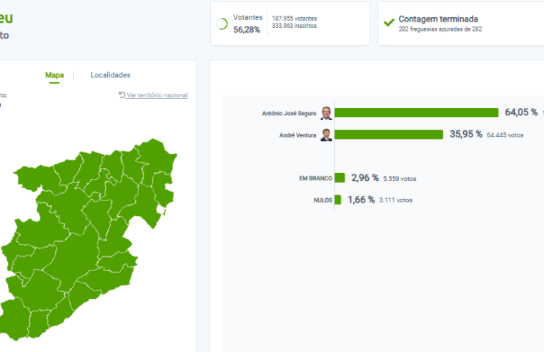Click the André Ventura name label
Image resolution: width=544 pixels, height=352 pixels.
pyautogui.click(x=297, y=135)
